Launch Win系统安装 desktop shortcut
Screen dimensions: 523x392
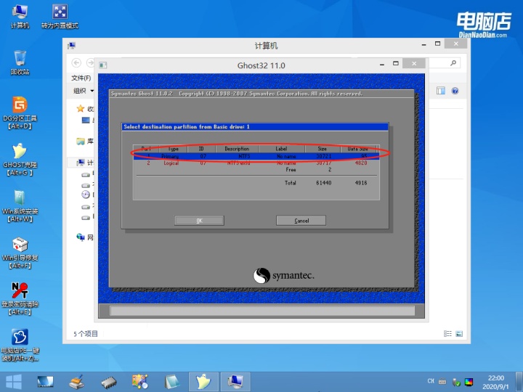tap(20, 206)
